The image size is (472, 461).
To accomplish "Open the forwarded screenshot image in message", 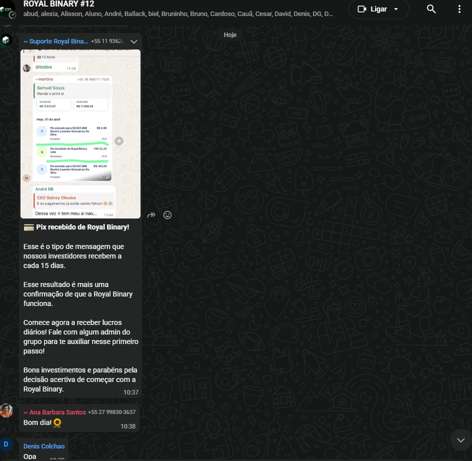I will (80, 134).
